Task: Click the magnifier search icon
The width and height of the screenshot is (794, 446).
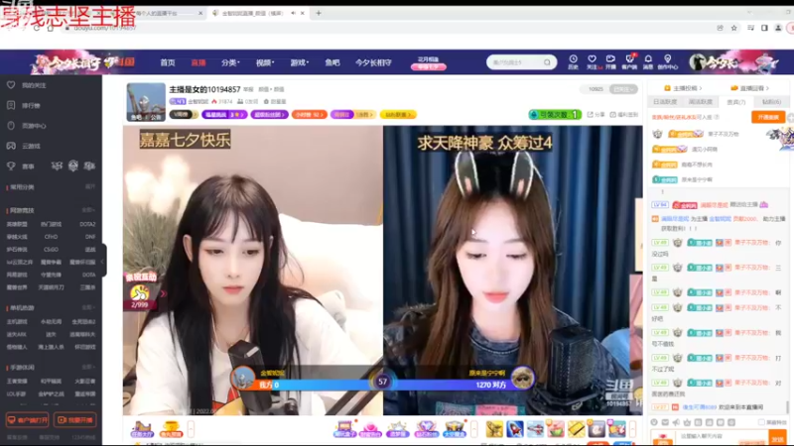Action: [x=548, y=62]
